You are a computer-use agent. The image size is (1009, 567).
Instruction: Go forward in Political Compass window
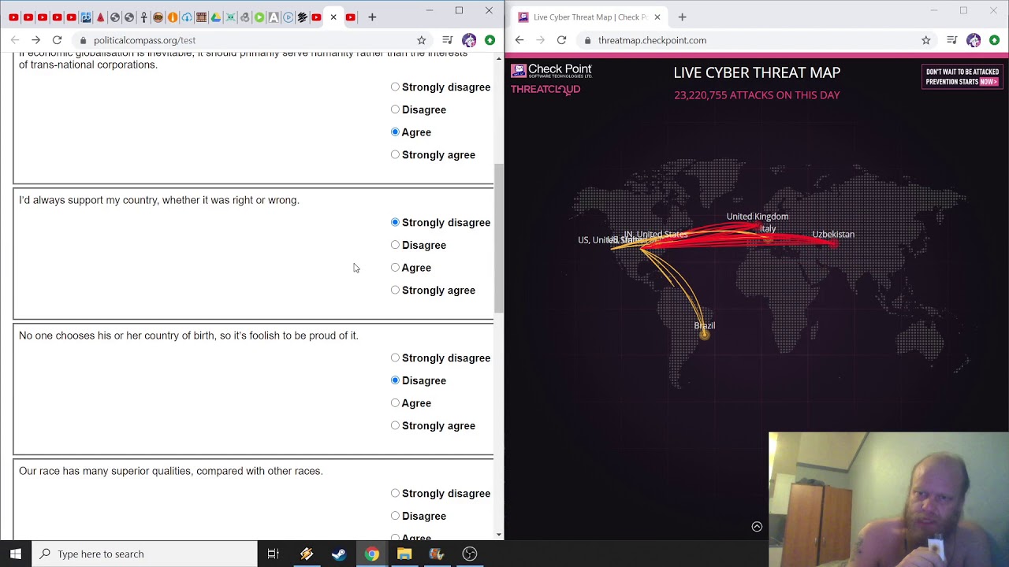pos(35,40)
